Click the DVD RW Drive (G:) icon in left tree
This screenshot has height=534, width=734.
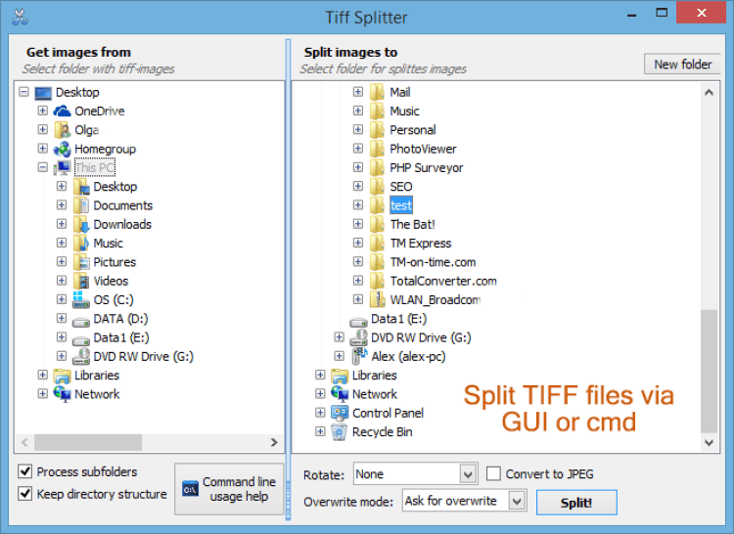[81, 356]
